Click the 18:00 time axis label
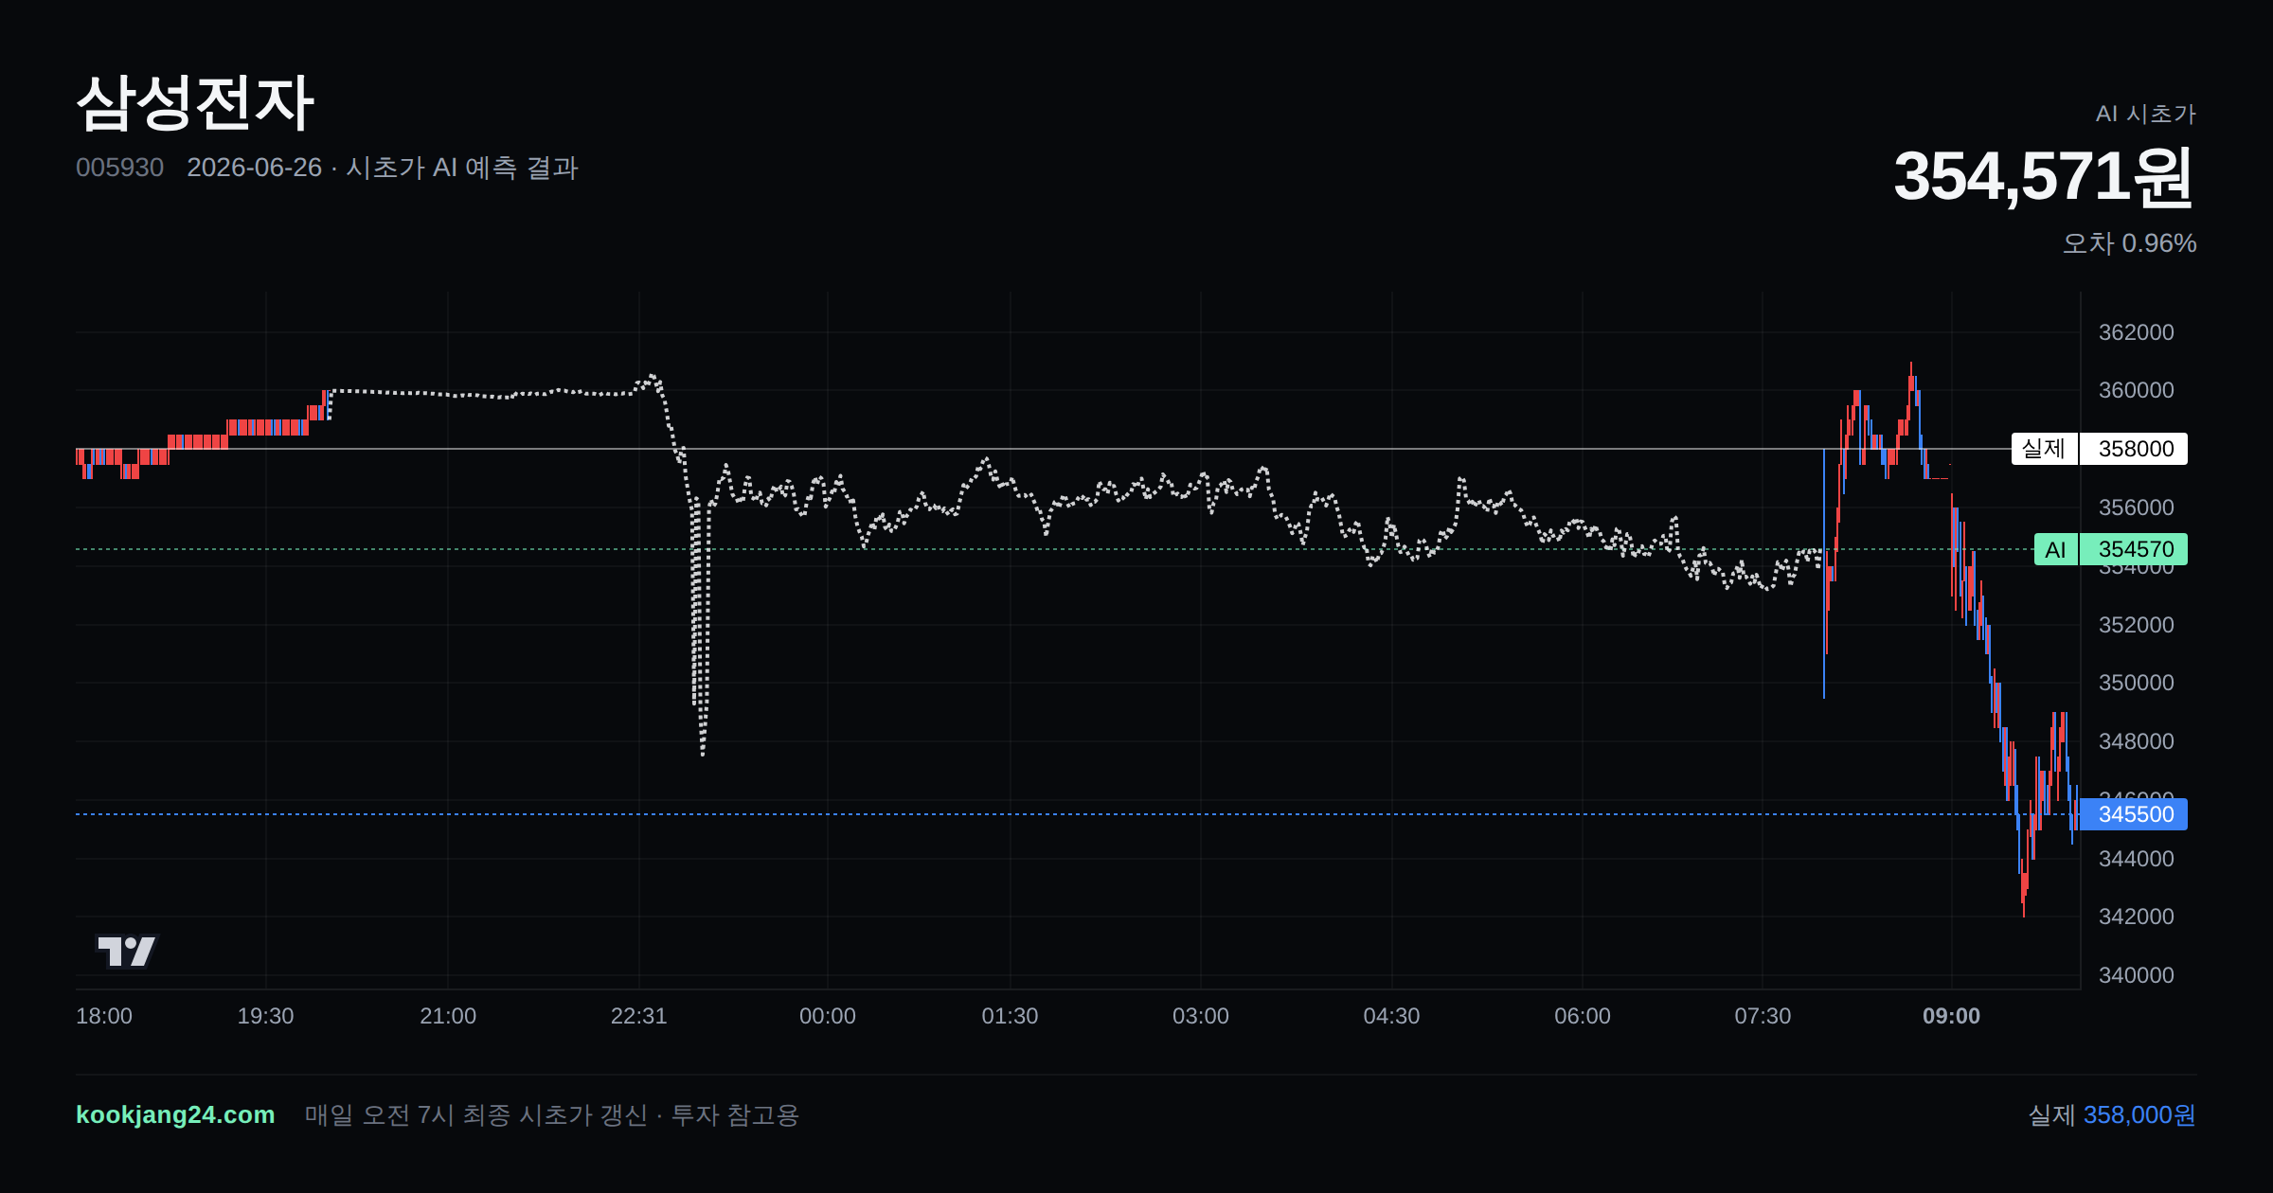The image size is (2273, 1193). pyautogui.click(x=104, y=1016)
